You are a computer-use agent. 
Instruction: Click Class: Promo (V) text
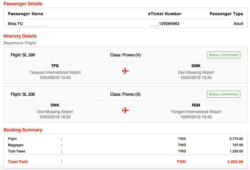125,55
